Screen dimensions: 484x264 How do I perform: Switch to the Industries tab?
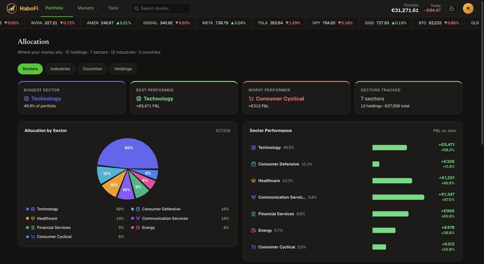coord(60,69)
